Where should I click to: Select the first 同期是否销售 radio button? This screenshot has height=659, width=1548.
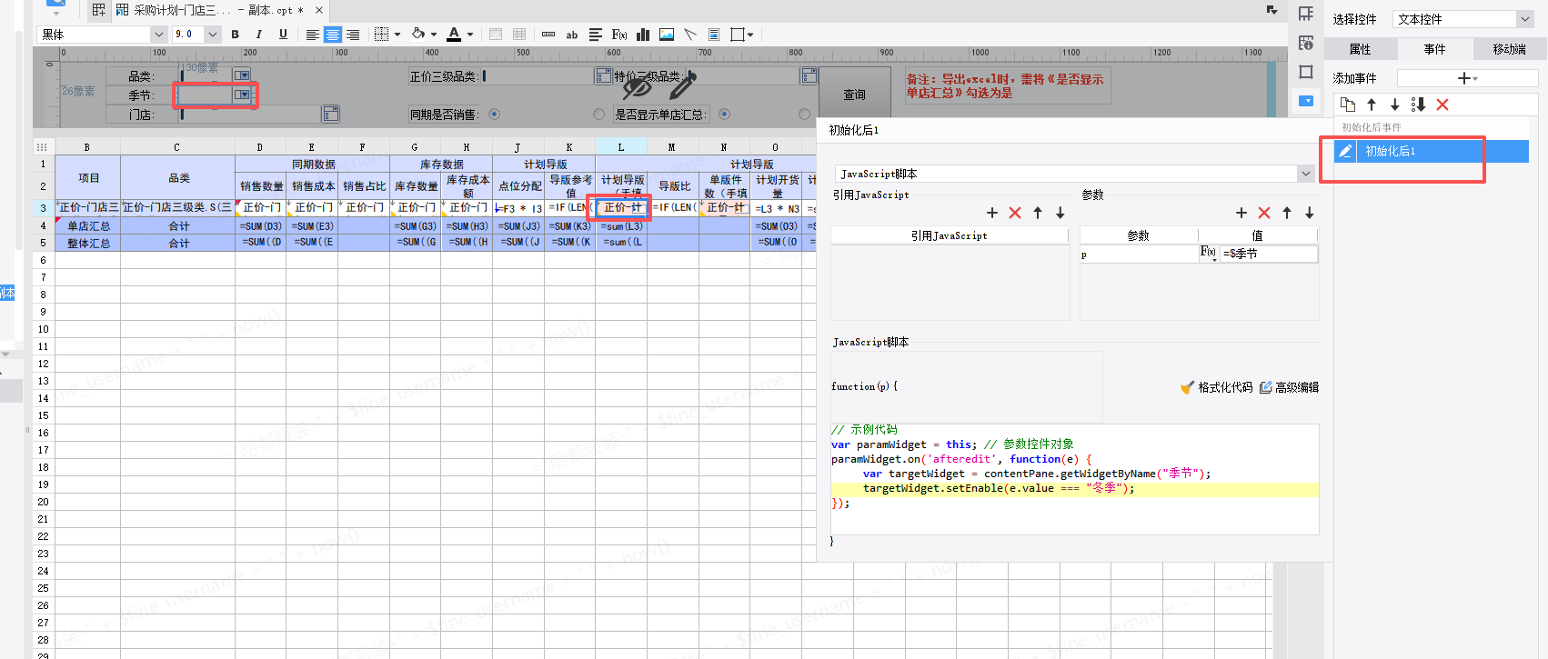(495, 115)
